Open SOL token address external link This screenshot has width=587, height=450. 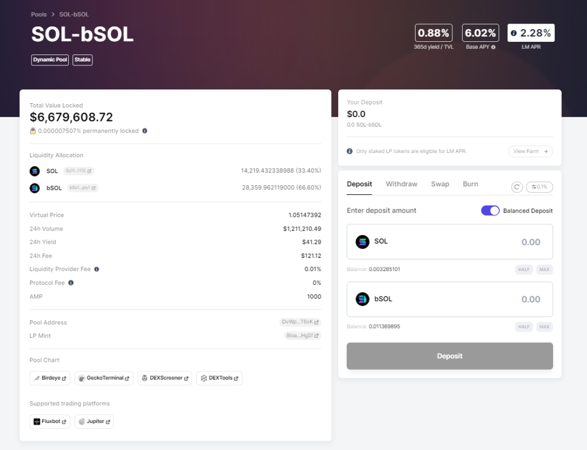pos(79,171)
